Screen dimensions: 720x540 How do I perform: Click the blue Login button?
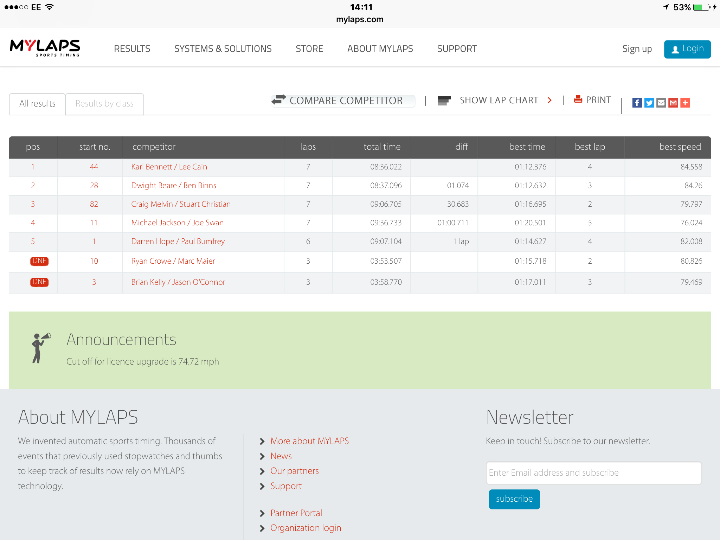point(687,49)
